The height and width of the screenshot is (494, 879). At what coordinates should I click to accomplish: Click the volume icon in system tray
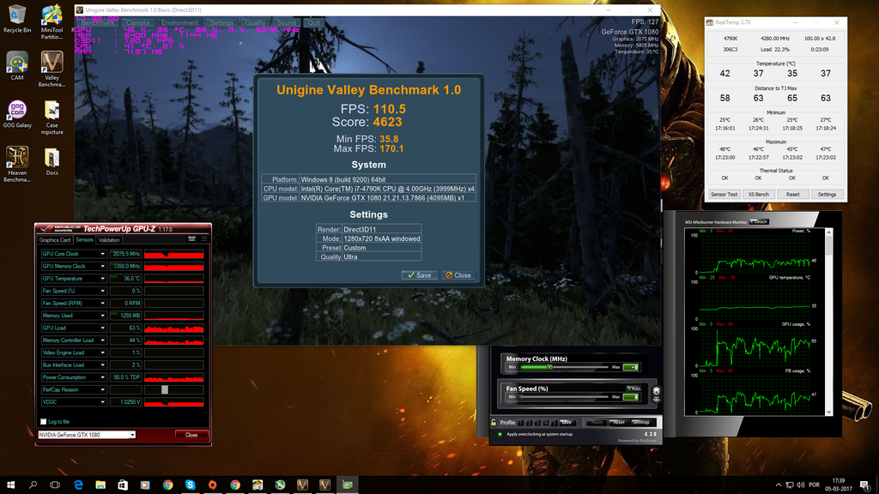click(x=800, y=485)
